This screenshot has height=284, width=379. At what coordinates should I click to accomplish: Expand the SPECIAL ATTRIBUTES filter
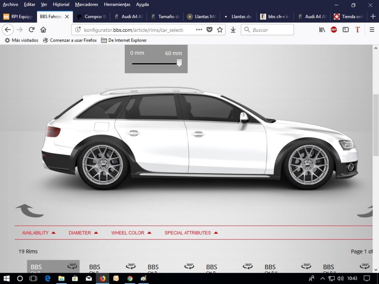[191, 233]
